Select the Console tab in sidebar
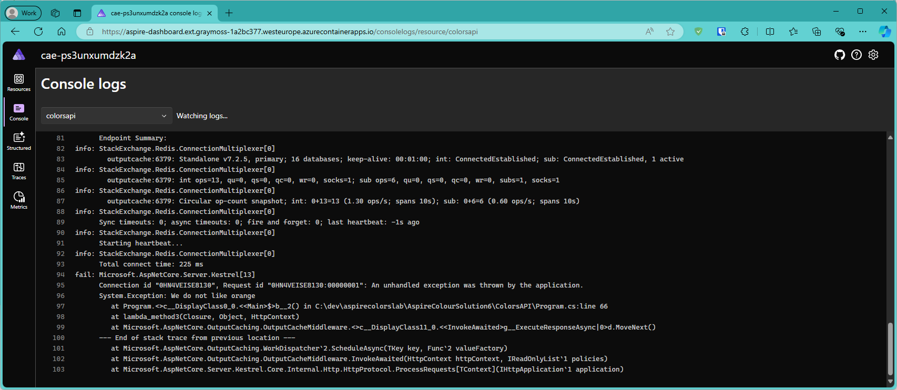The height and width of the screenshot is (390, 897). point(19,112)
